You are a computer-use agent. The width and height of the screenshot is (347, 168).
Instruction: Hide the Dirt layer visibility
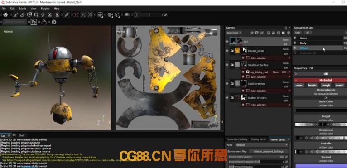tap(227, 41)
